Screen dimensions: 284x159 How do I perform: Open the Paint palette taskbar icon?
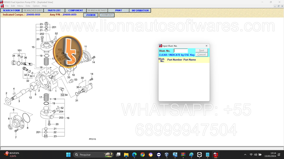coord(191,155)
